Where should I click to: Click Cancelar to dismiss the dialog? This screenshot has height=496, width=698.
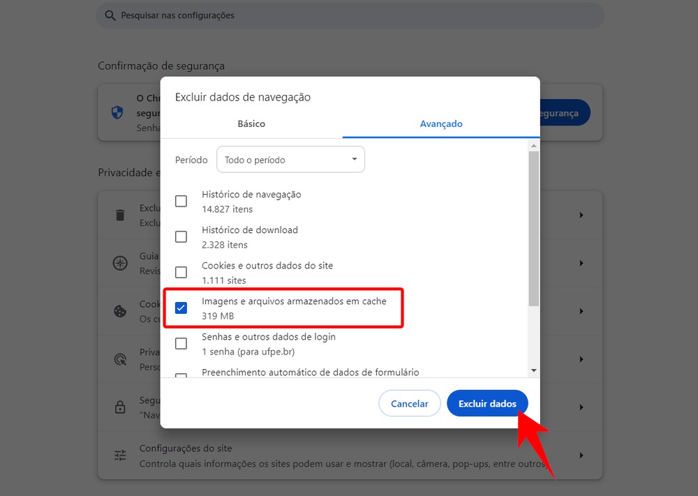[x=409, y=403]
